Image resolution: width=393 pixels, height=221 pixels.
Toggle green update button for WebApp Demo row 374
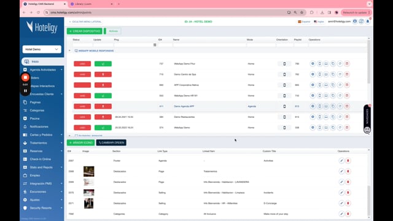[103, 128]
